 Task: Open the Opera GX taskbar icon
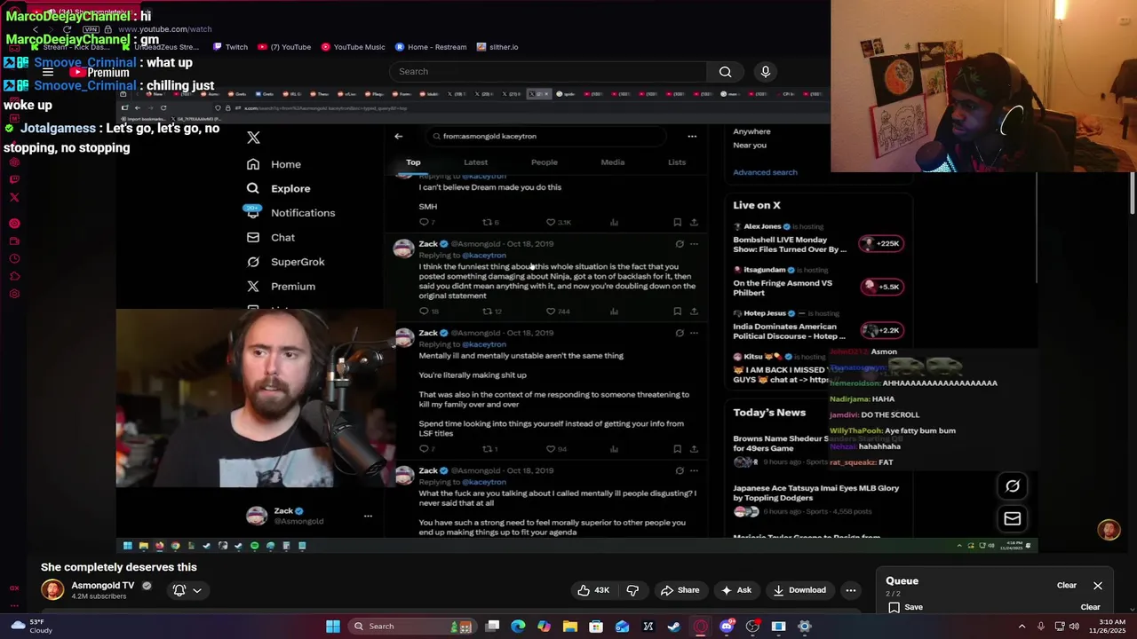[700, 627]
